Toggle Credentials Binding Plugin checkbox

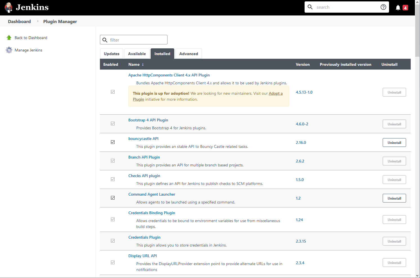click(113, 220)
